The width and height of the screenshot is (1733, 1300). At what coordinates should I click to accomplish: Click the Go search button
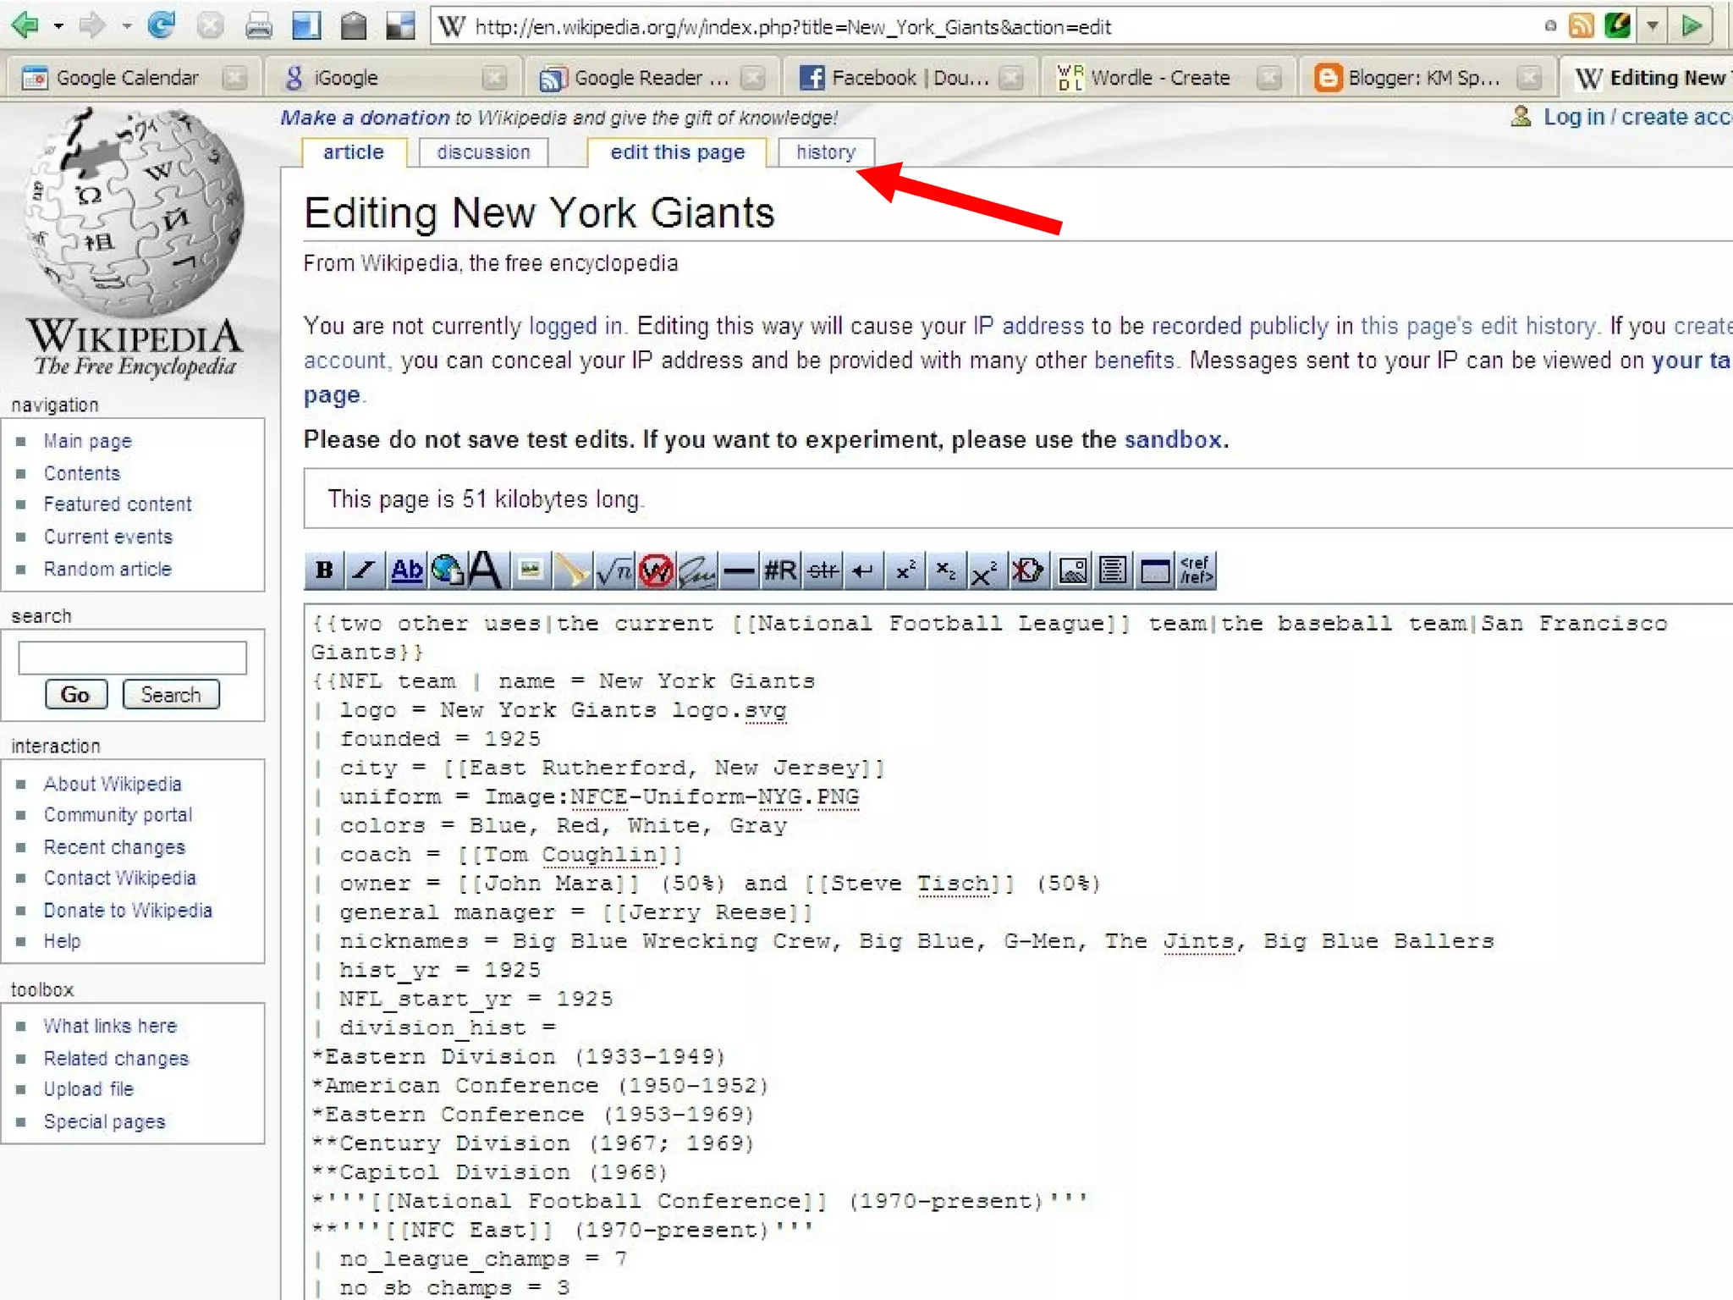pos(75,695)
